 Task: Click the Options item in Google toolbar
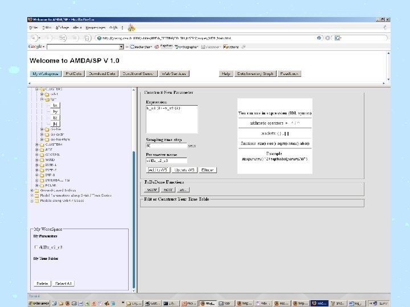(231, 47)
